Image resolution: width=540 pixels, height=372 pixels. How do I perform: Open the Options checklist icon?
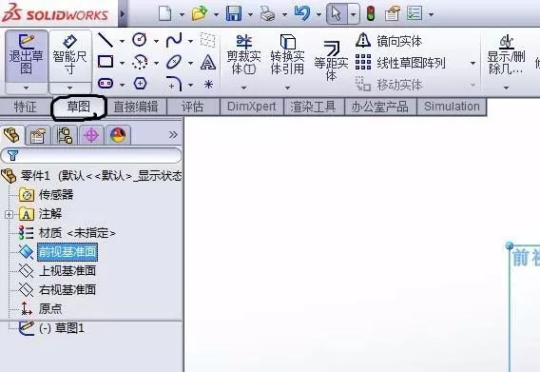coord(414,13)
